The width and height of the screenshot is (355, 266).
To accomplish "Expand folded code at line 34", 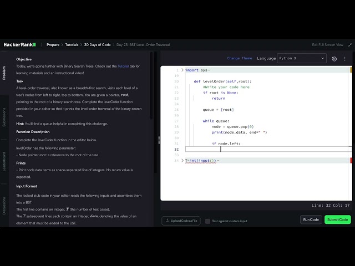I will (x=182, y=160).
